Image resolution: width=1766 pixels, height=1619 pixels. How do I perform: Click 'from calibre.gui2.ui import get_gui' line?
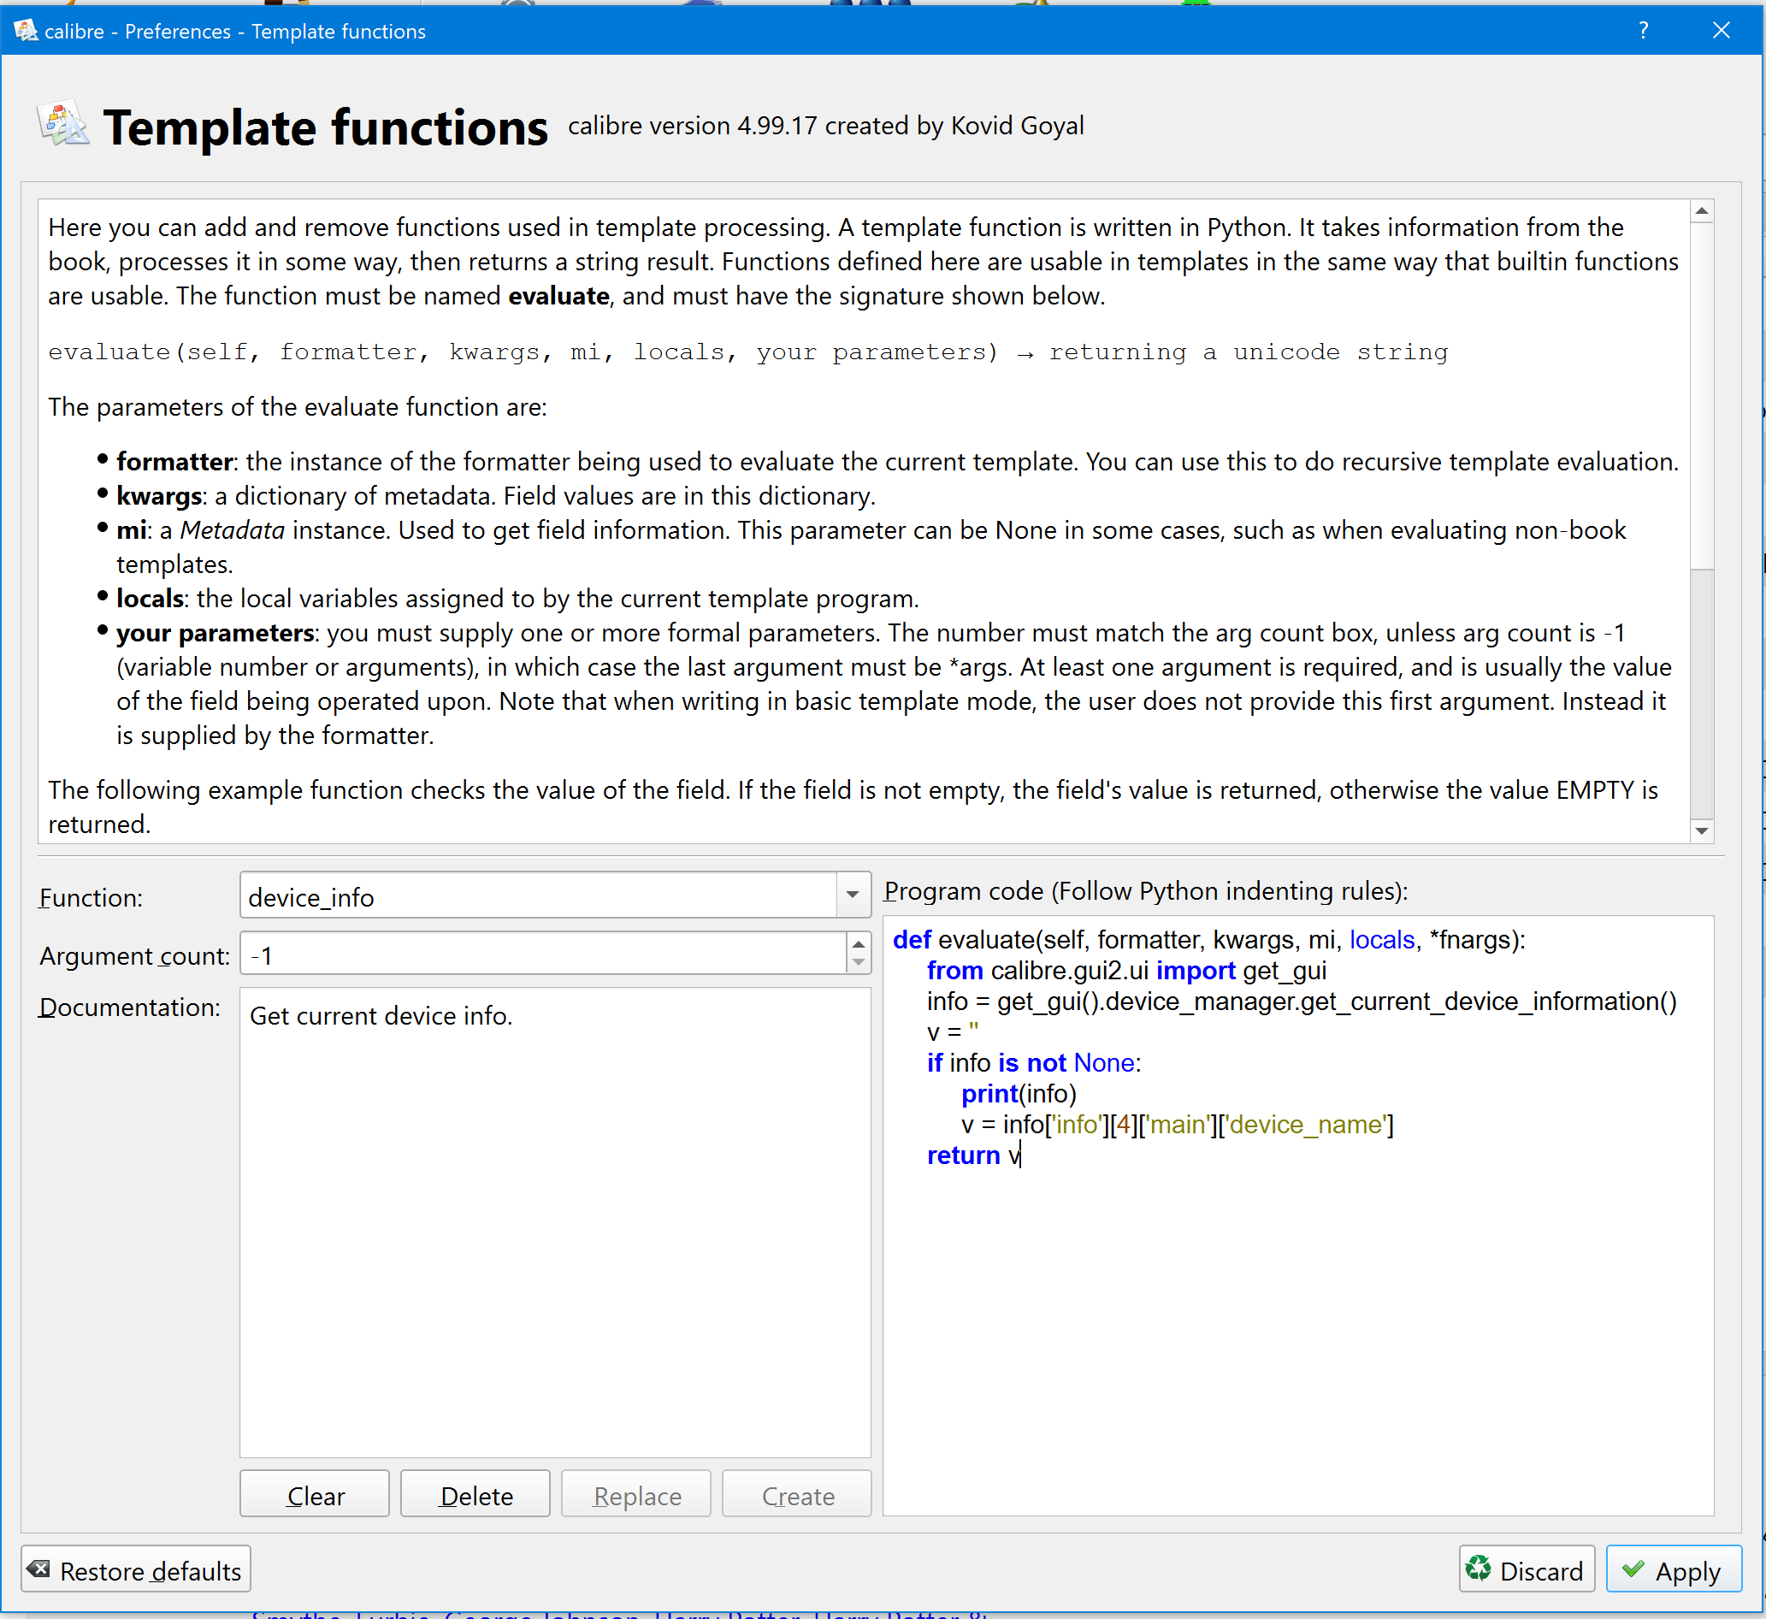pos(1126,971)
